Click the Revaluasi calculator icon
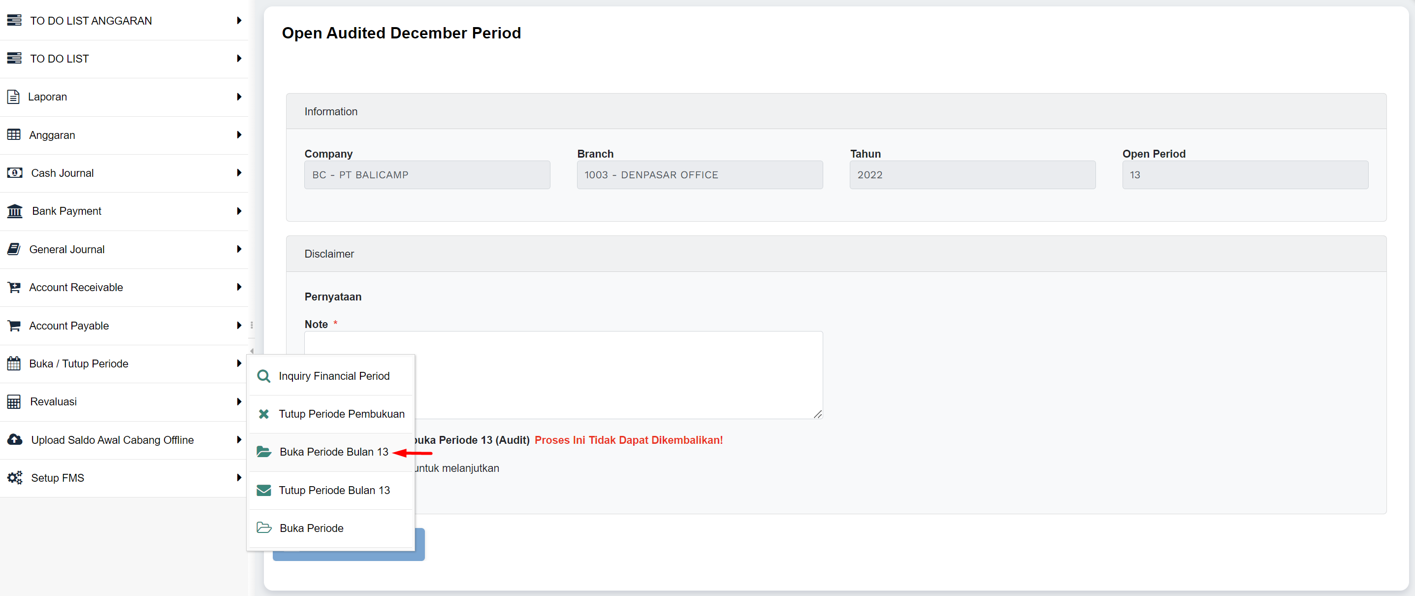 pos(14,401)
